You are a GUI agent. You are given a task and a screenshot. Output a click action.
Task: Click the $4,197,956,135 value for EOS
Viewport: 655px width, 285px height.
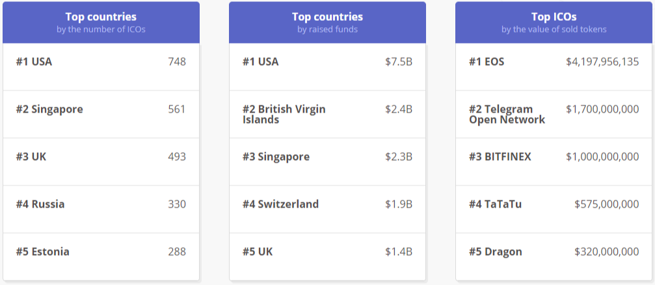coord(602,62)
